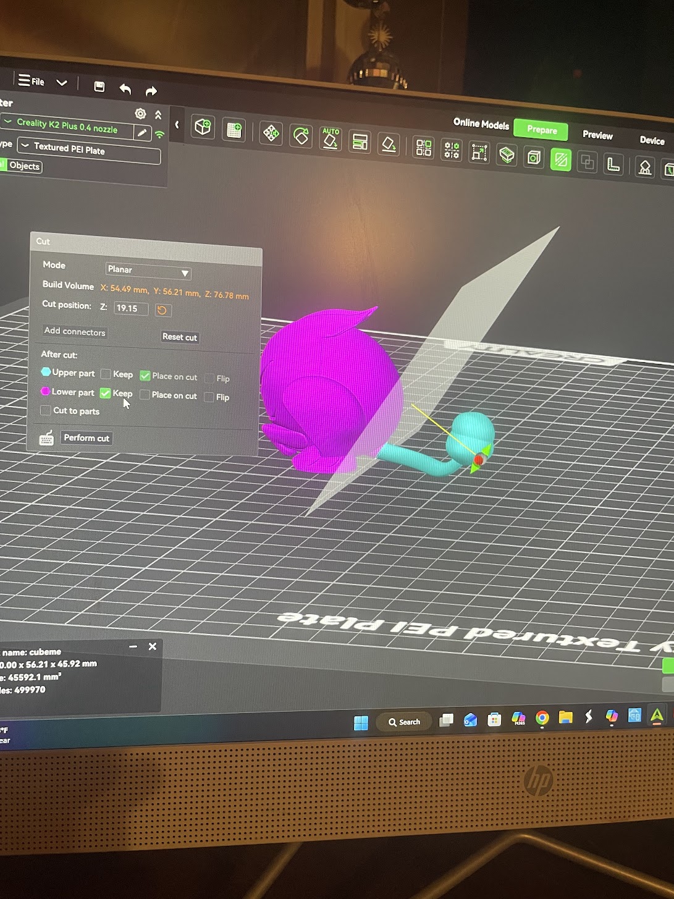
Task: Select the Auto orient toolbar icon
Action: click(x=331, y=138)
